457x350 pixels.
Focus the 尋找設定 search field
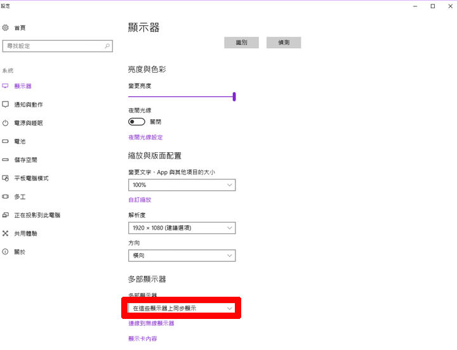[57, 46]
